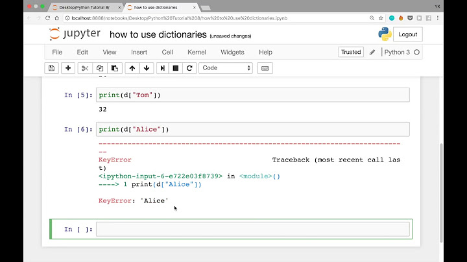This screenshot has width=467, height=262.
Task: Click the teal circular extension icon
Action: coord(392,18)
